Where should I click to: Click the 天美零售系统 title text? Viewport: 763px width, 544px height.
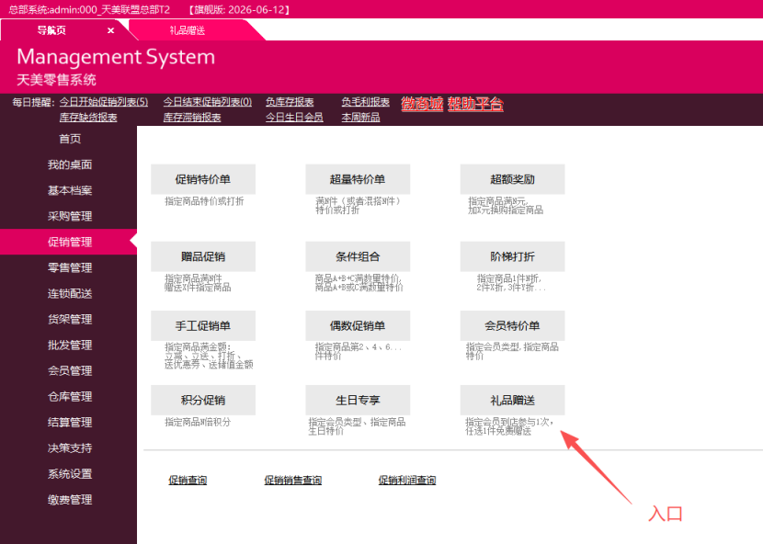(56, 80)
